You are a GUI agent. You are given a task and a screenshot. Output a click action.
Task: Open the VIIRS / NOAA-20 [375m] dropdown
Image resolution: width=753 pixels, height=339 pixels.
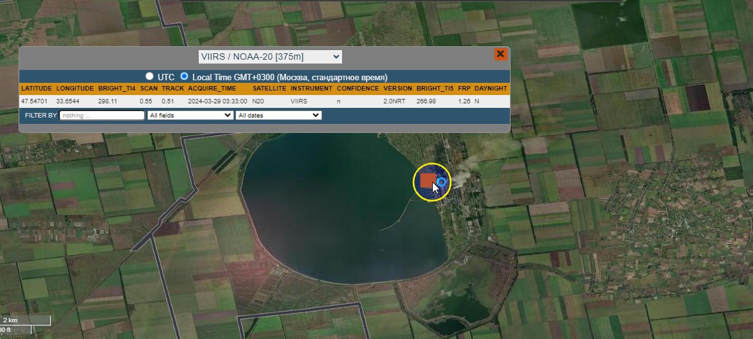(x=270, y=56)
